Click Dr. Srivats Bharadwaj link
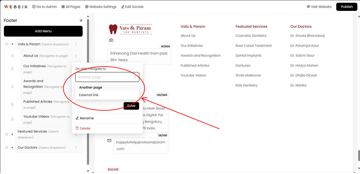This screenshot has width=360, height=174. 308,36
